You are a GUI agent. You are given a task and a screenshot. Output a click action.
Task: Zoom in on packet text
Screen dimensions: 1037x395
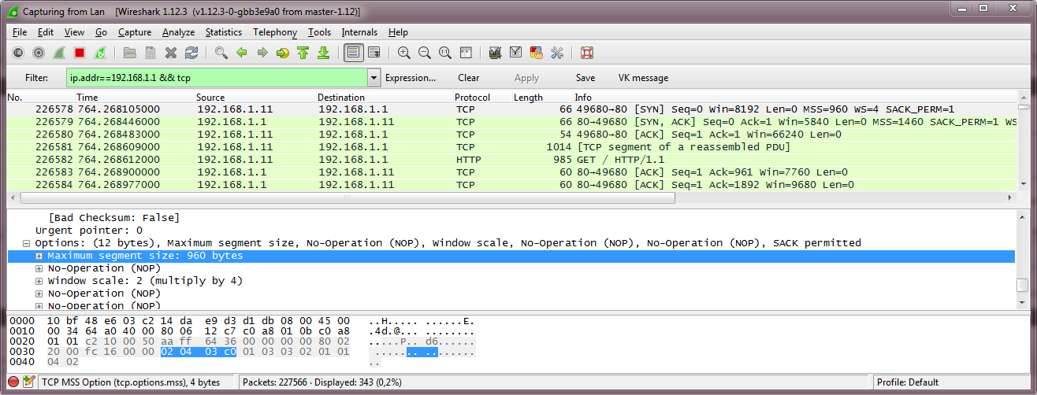[404, 53]
